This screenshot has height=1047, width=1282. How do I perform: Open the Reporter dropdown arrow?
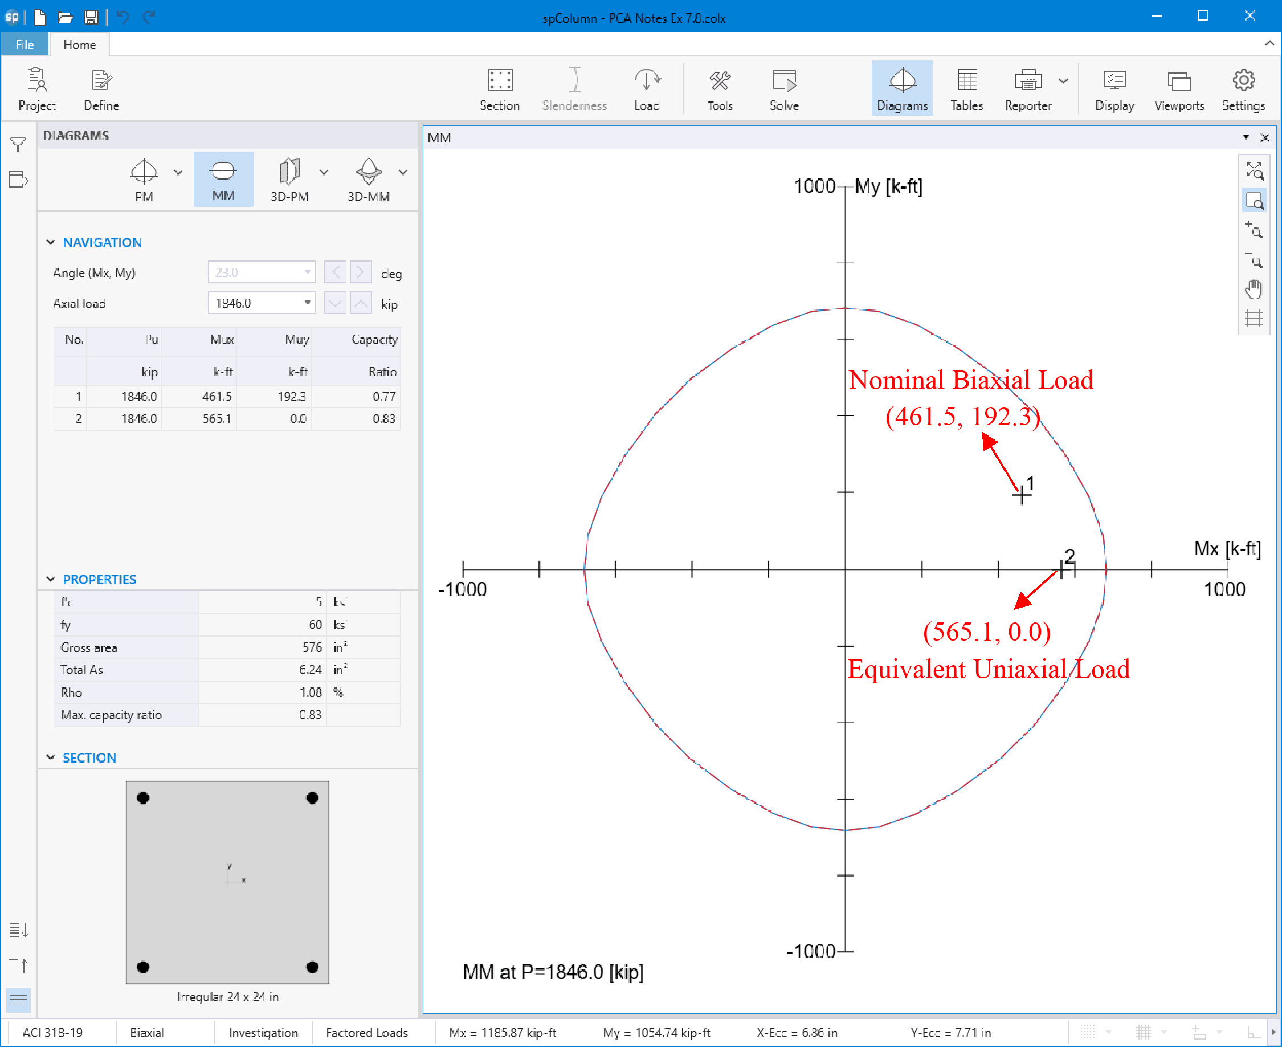[x=1064, y=81]
